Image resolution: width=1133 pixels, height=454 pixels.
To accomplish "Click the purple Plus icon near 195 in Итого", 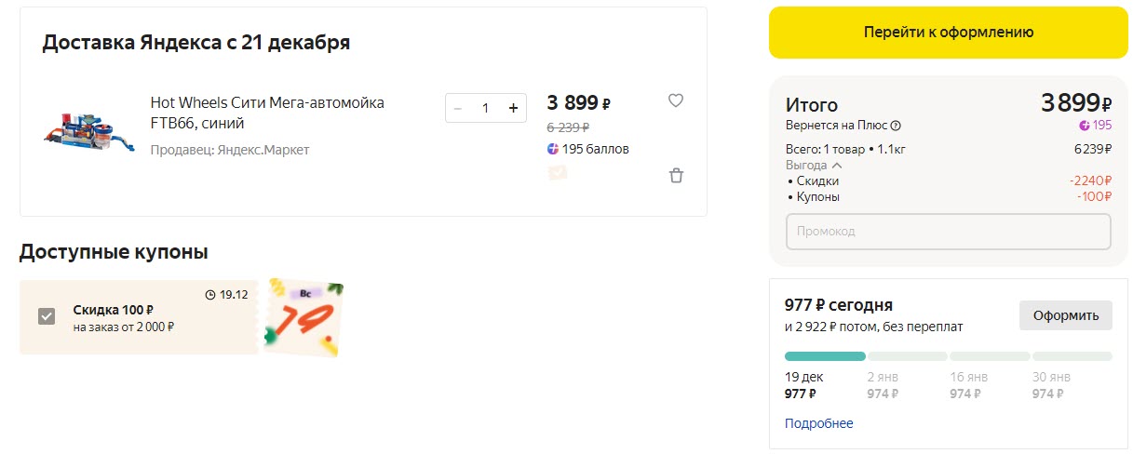I will (1084, 126).
